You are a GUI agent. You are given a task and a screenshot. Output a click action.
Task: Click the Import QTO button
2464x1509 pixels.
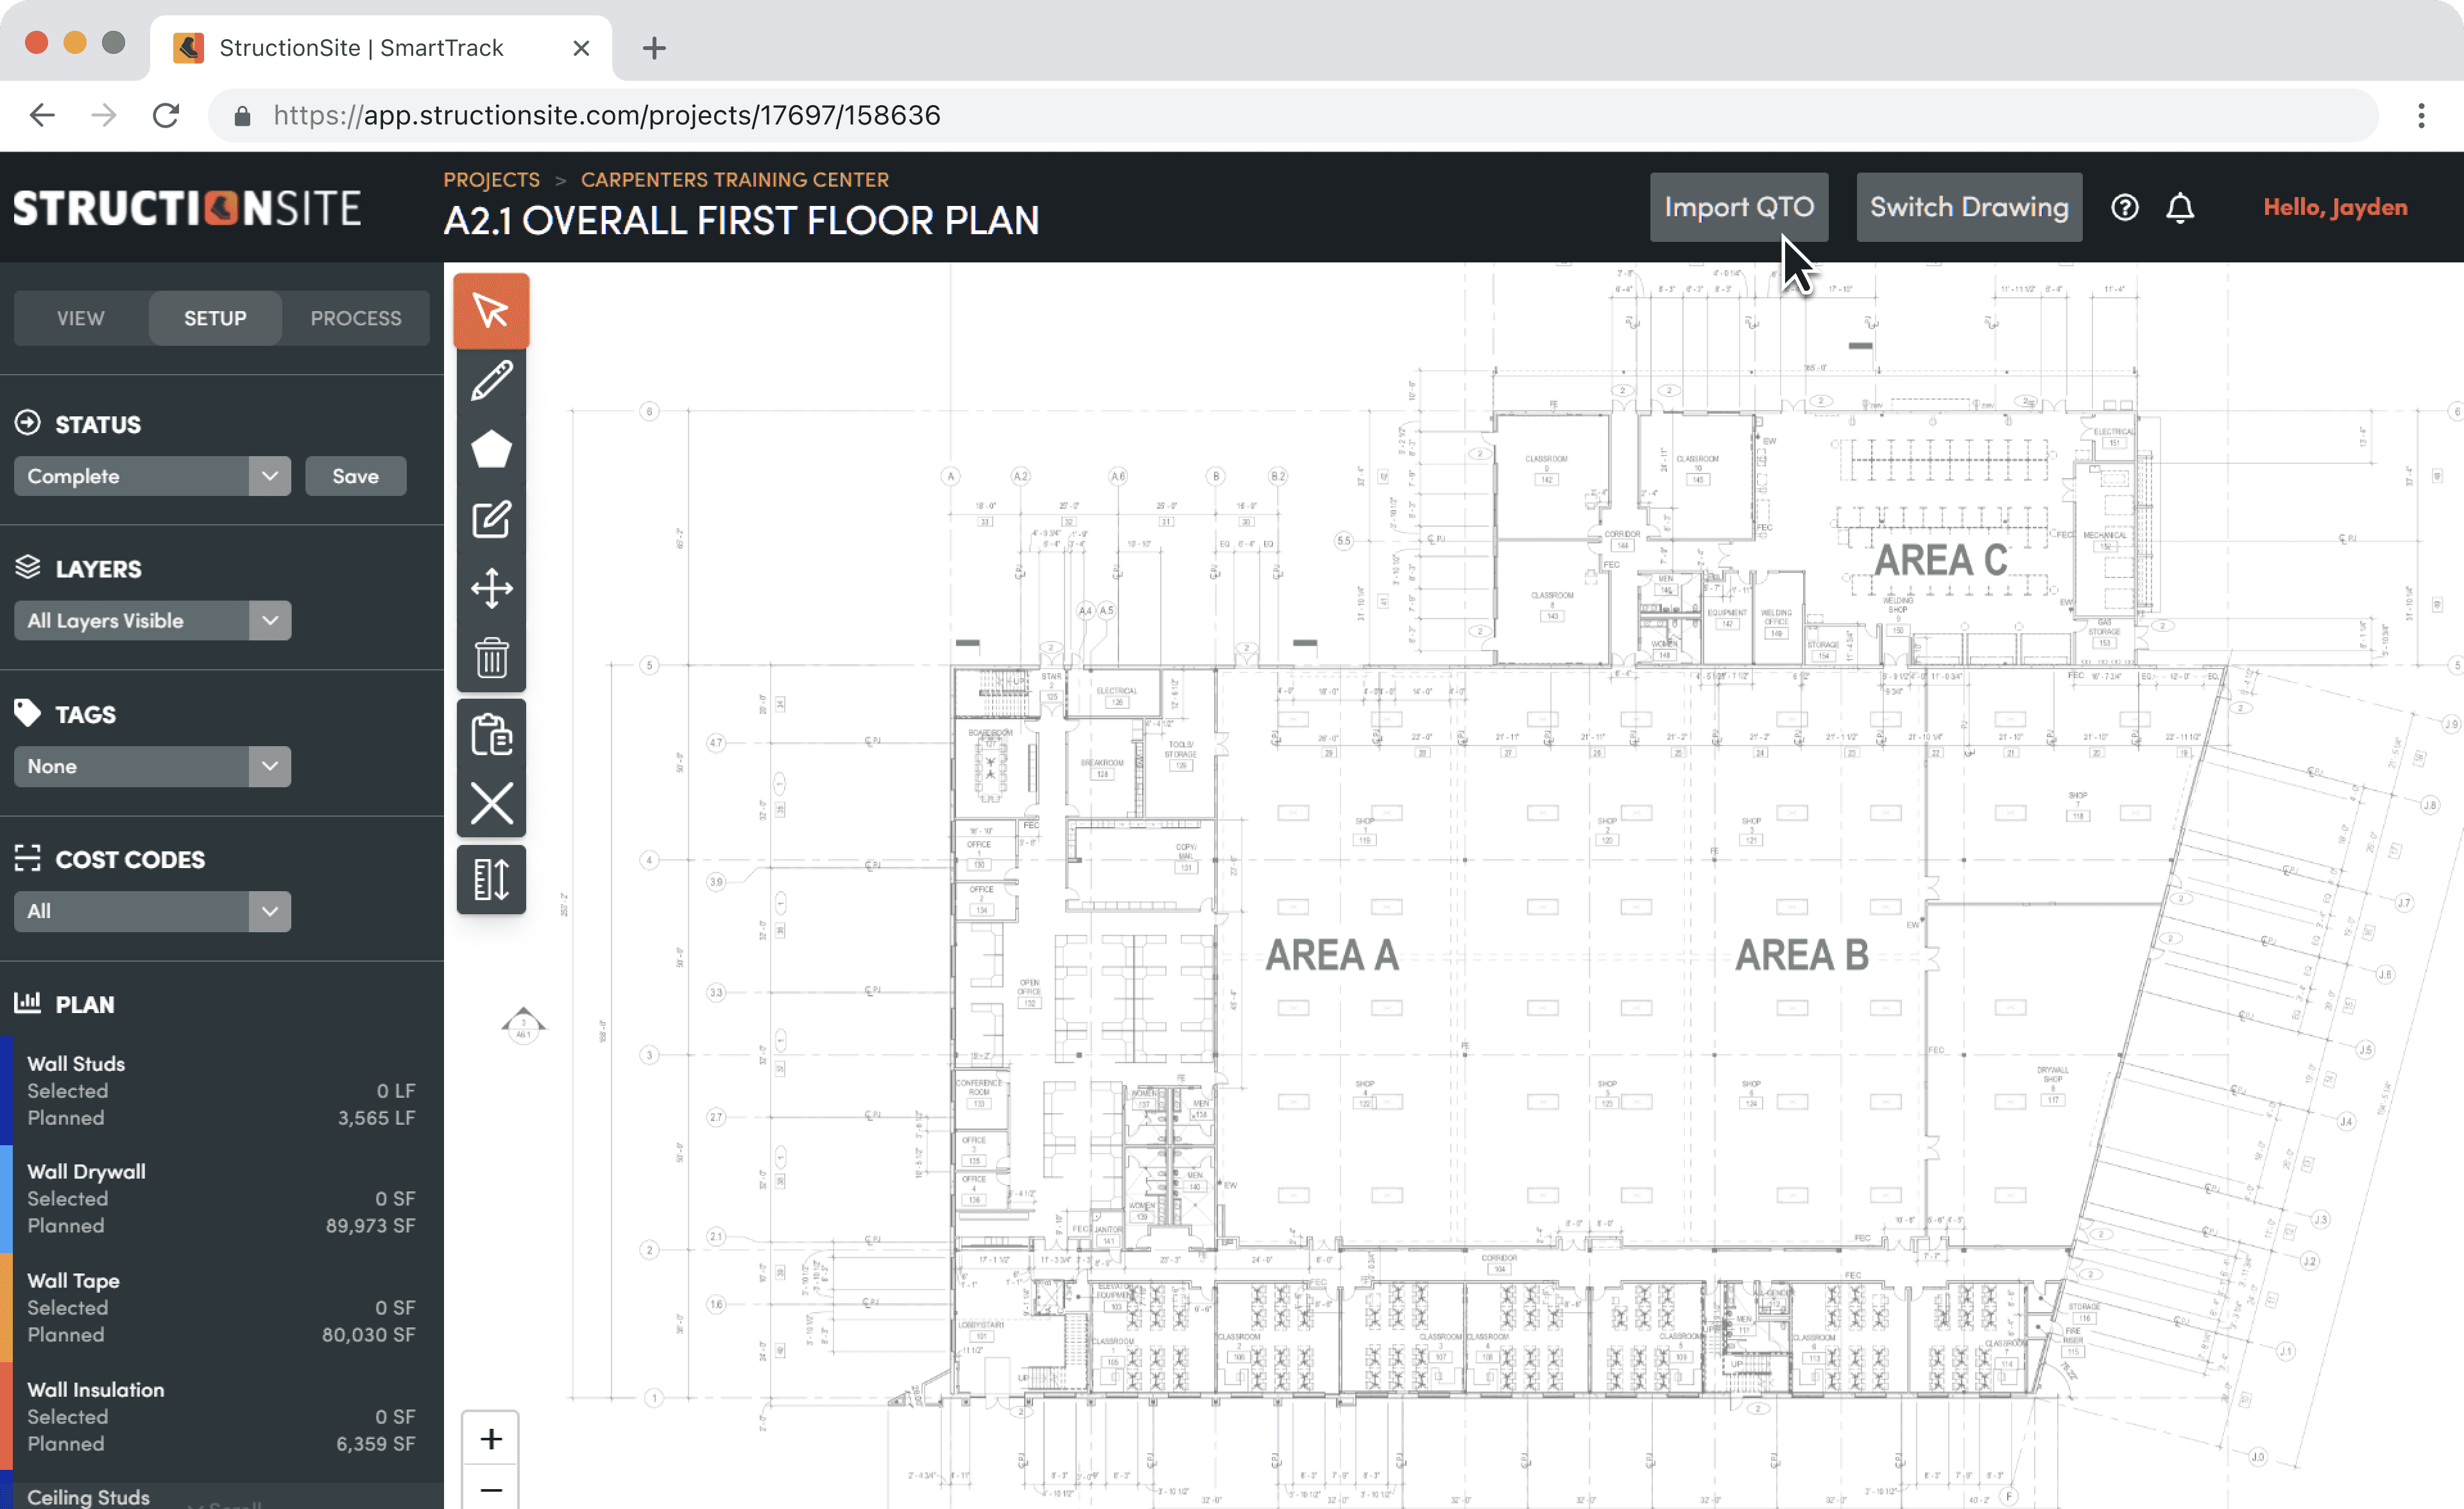tap(1739, 207)
